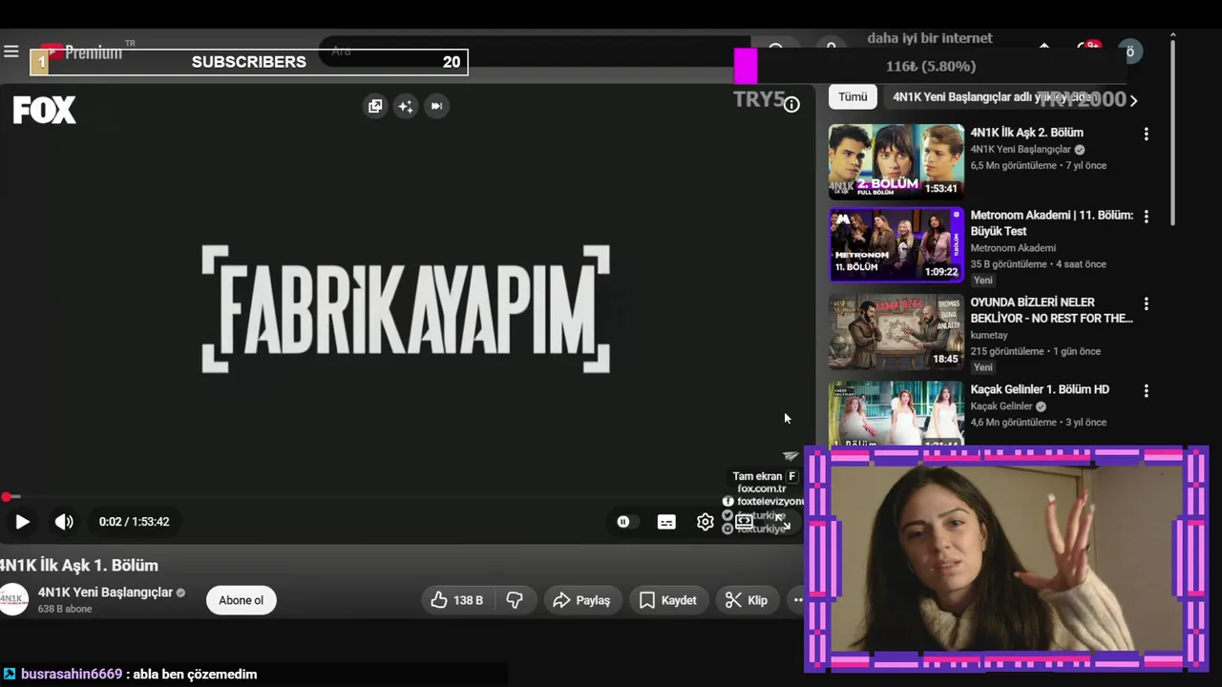
Task: Click the video title 4N1K İlk Aşk 1. Bölüm
Action: click(x=79, y=565)
